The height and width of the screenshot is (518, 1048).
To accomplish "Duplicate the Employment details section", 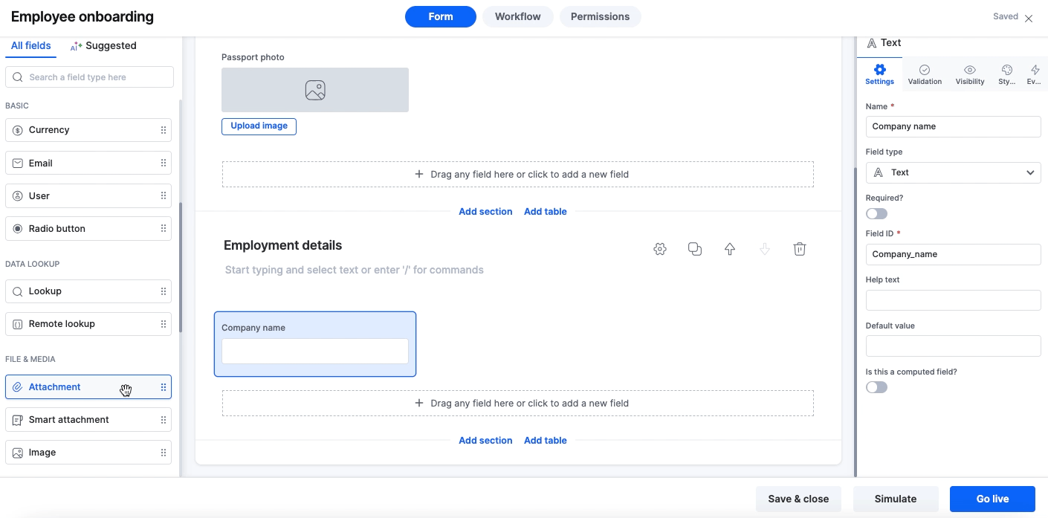I will click(695, 249).
